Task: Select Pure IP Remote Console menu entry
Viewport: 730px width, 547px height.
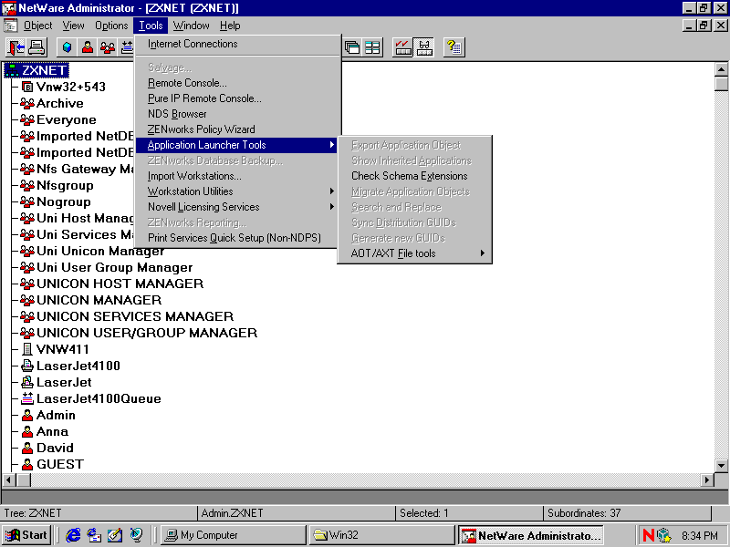Action: click(x=236, y=98)
